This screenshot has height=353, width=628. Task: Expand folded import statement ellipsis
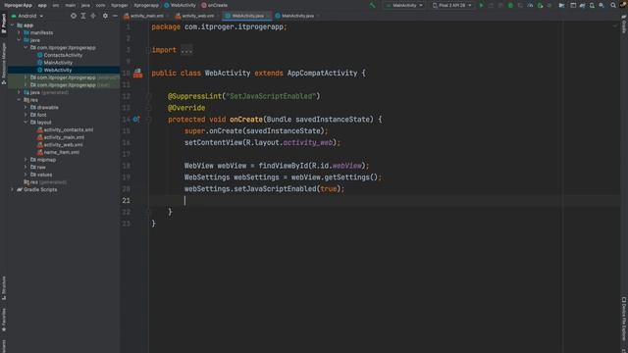(x=186, y=50)
